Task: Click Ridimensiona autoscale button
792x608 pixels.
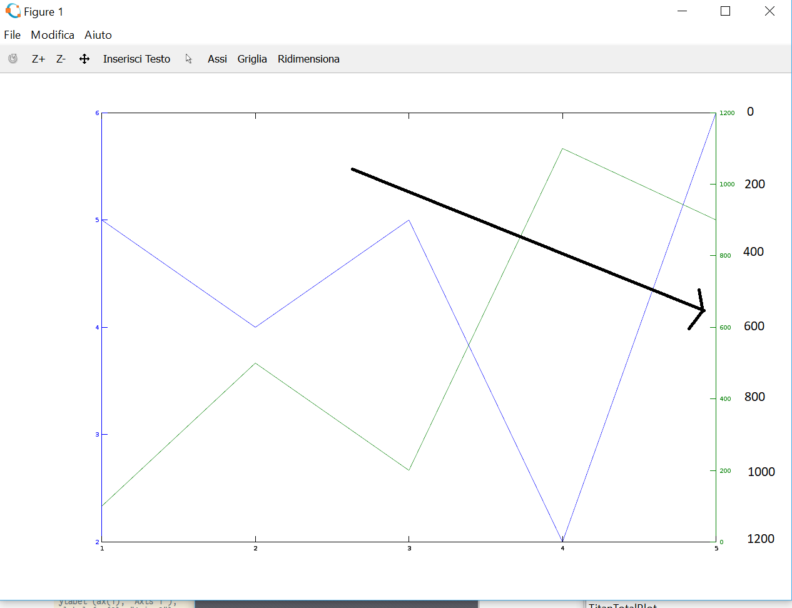Action: [308, 59]
